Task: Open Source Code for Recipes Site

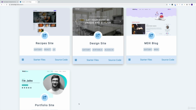Action: point(61,60)
